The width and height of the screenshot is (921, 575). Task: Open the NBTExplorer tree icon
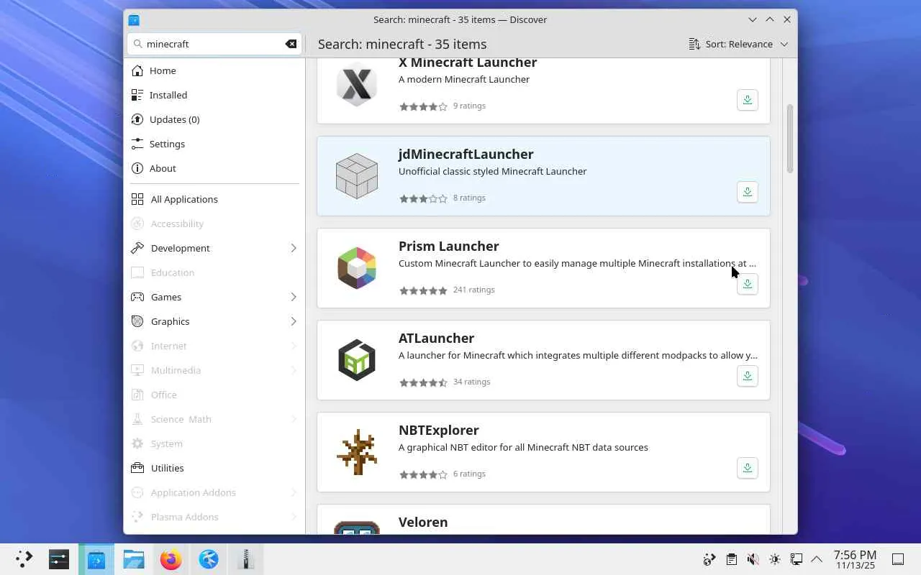coord(357,452)
